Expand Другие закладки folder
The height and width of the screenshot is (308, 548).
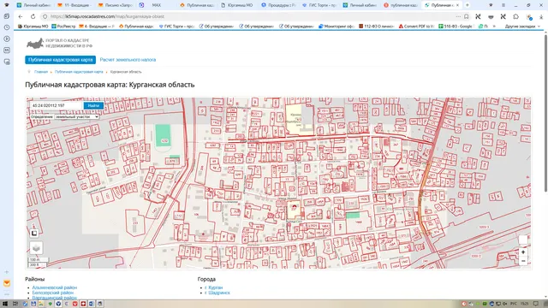522,27
